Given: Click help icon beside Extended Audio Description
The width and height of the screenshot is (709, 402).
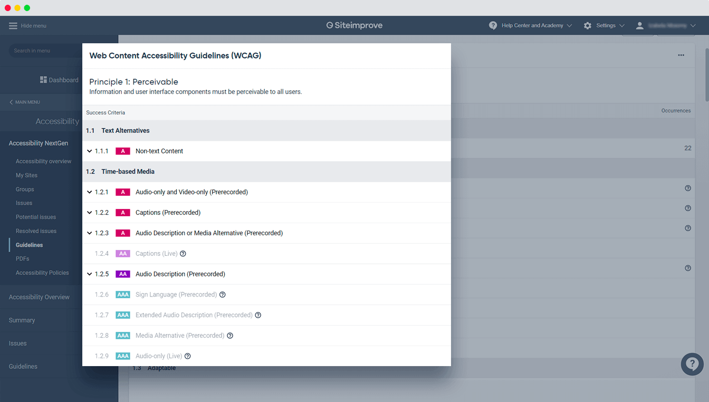Looking at the screenshot, I should (x=258, y=315).
